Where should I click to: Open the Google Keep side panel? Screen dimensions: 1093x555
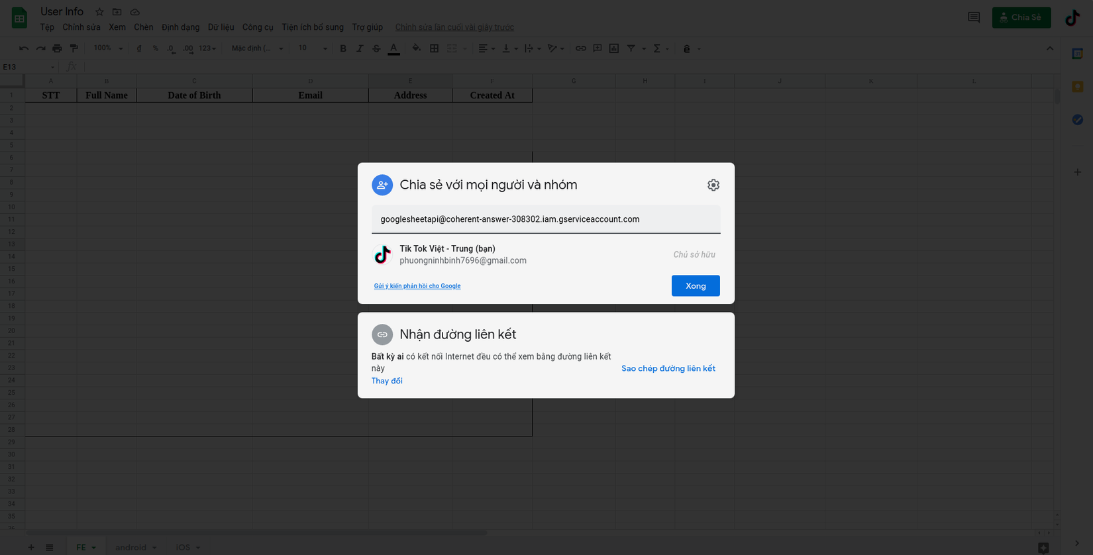tap(1078, 87)
